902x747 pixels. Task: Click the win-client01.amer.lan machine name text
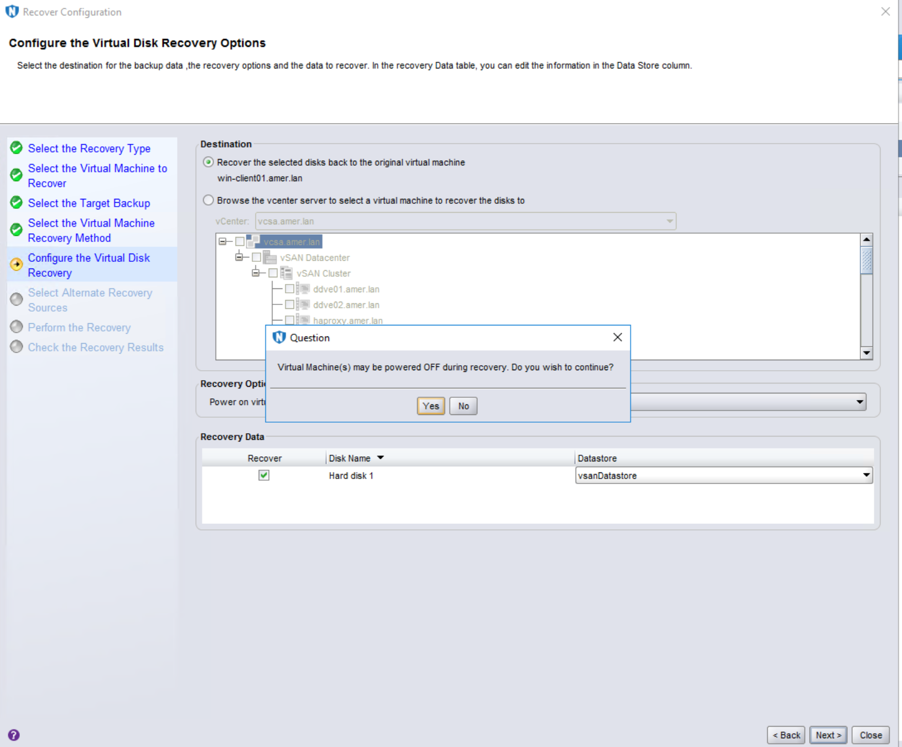click(260, 178)
